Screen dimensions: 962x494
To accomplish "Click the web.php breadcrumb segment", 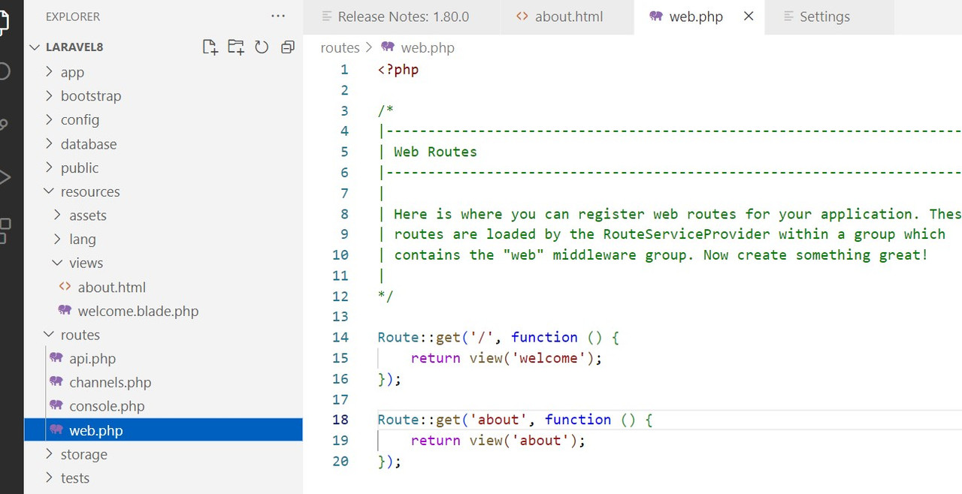I will click(428, 47).
